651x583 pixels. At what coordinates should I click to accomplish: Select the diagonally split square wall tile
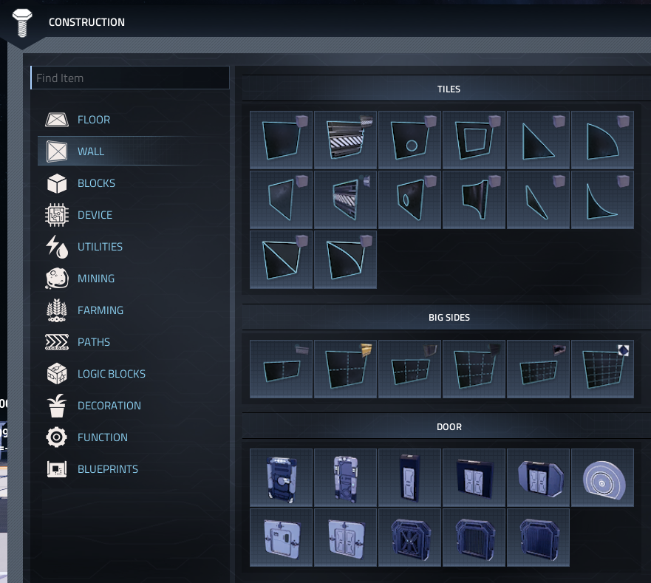[281, 259]
